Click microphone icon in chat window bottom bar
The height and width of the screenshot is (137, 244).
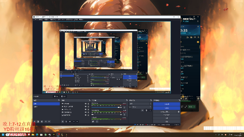(x=186, y=98)
